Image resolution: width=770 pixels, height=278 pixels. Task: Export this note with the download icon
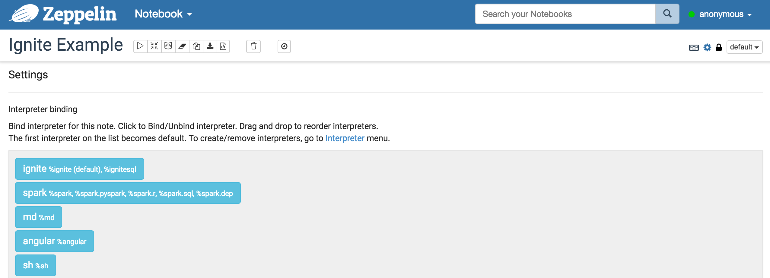[210, 46]
